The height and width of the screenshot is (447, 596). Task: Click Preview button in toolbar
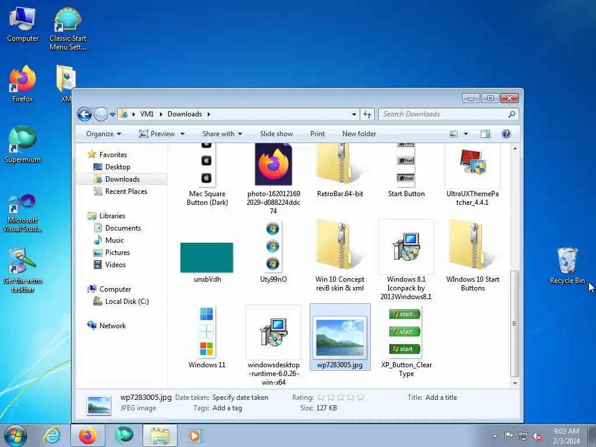(157, 134)
